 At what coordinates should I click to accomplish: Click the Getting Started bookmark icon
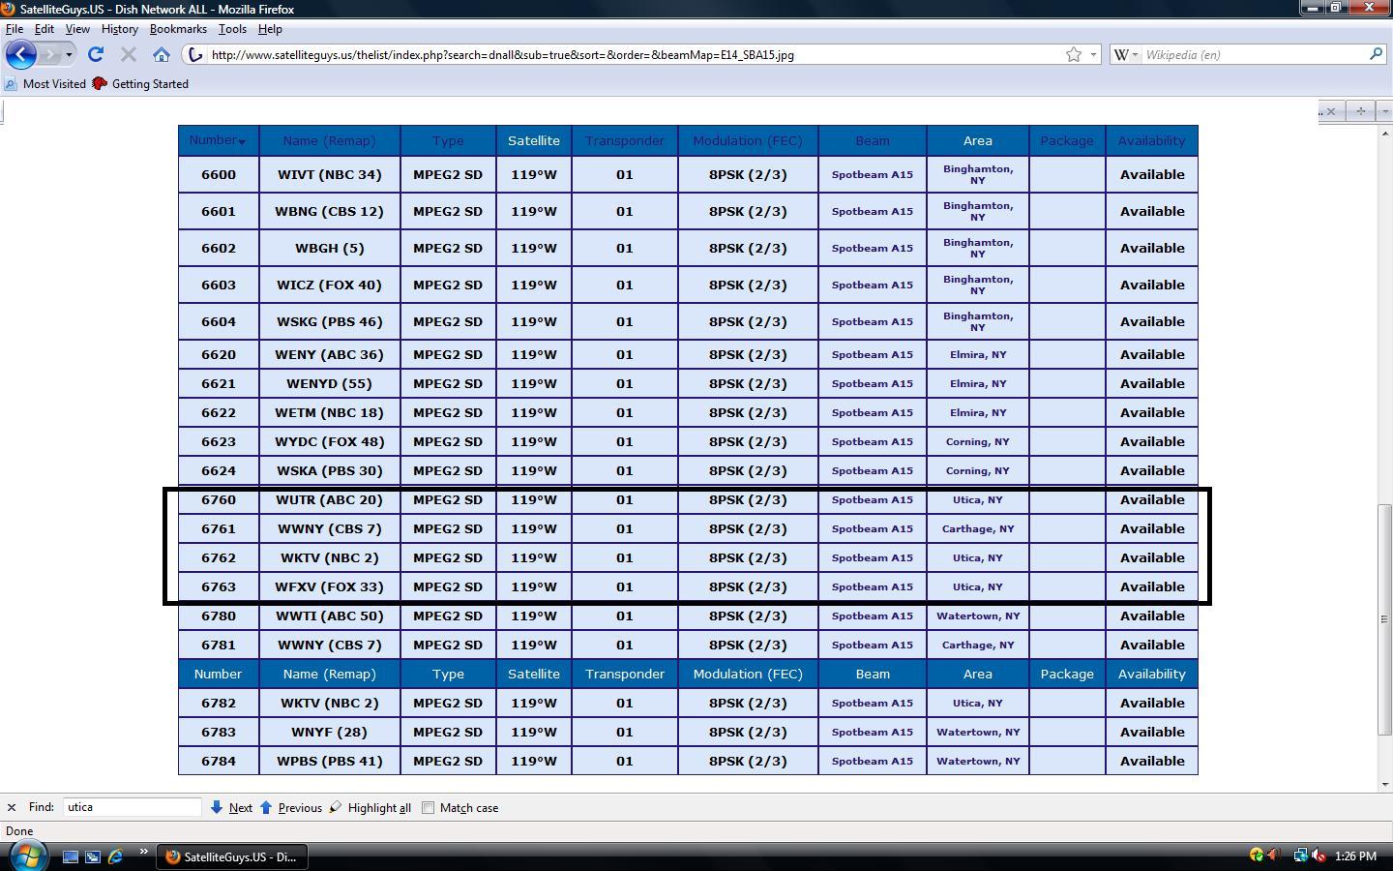tap(100, 83)
